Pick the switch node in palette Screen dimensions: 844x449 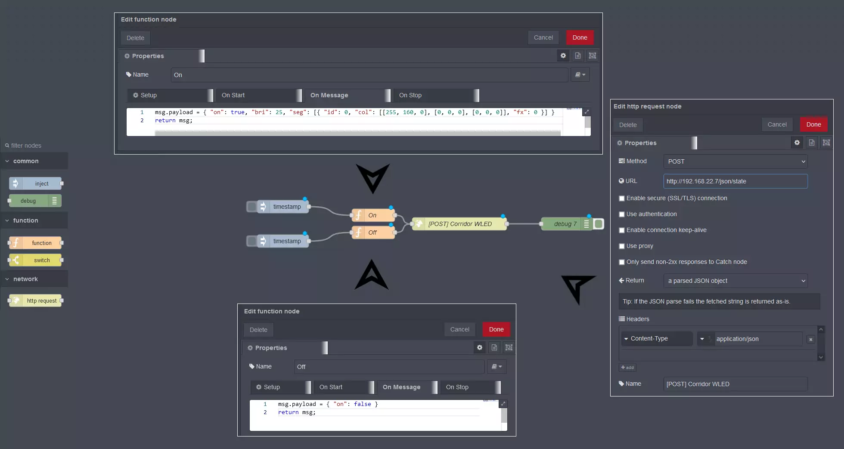35,260
